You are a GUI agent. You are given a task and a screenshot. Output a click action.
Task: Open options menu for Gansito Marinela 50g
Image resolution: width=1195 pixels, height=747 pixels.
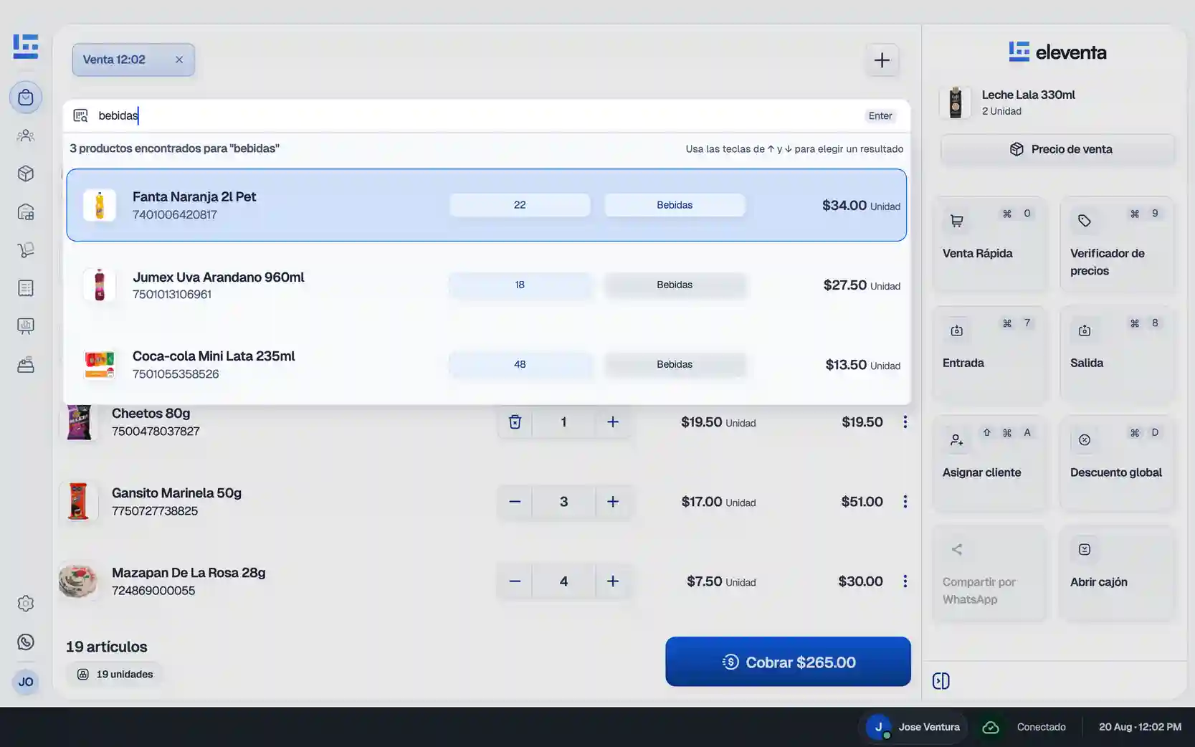905,502
